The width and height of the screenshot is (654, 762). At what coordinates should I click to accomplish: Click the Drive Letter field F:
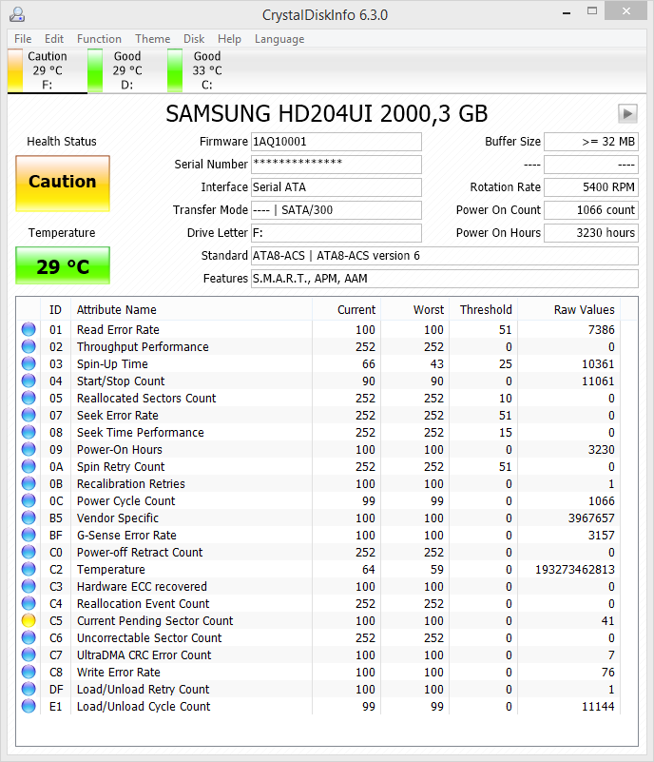pyautogui.click(x=336, y=233)
